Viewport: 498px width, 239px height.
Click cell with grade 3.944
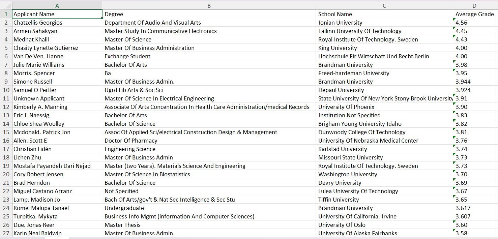click(474, 82)
